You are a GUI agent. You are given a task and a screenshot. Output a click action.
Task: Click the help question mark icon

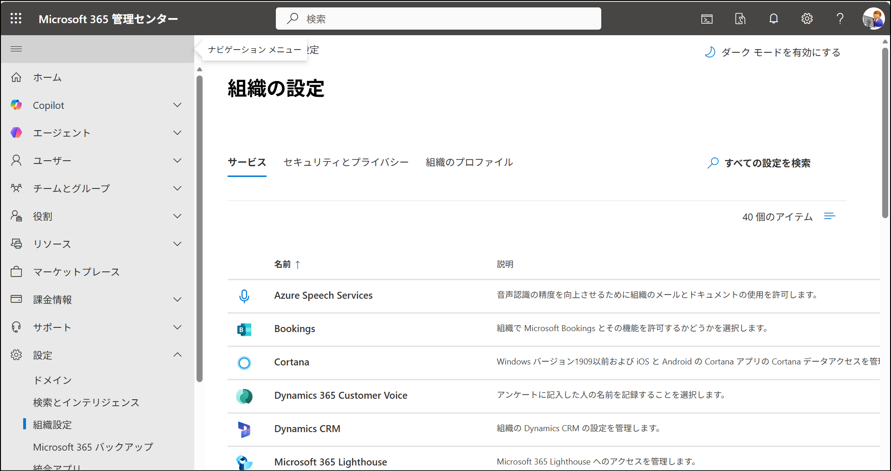point(840,19)
